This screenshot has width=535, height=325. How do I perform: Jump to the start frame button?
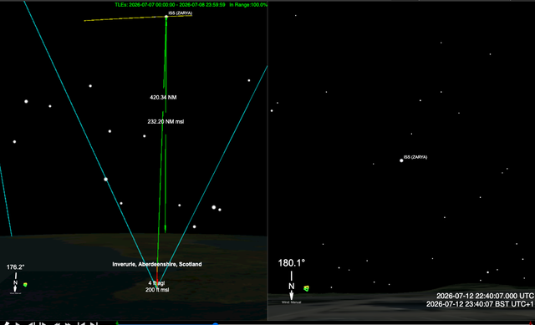pyautogui.click(x=81, y=323)
